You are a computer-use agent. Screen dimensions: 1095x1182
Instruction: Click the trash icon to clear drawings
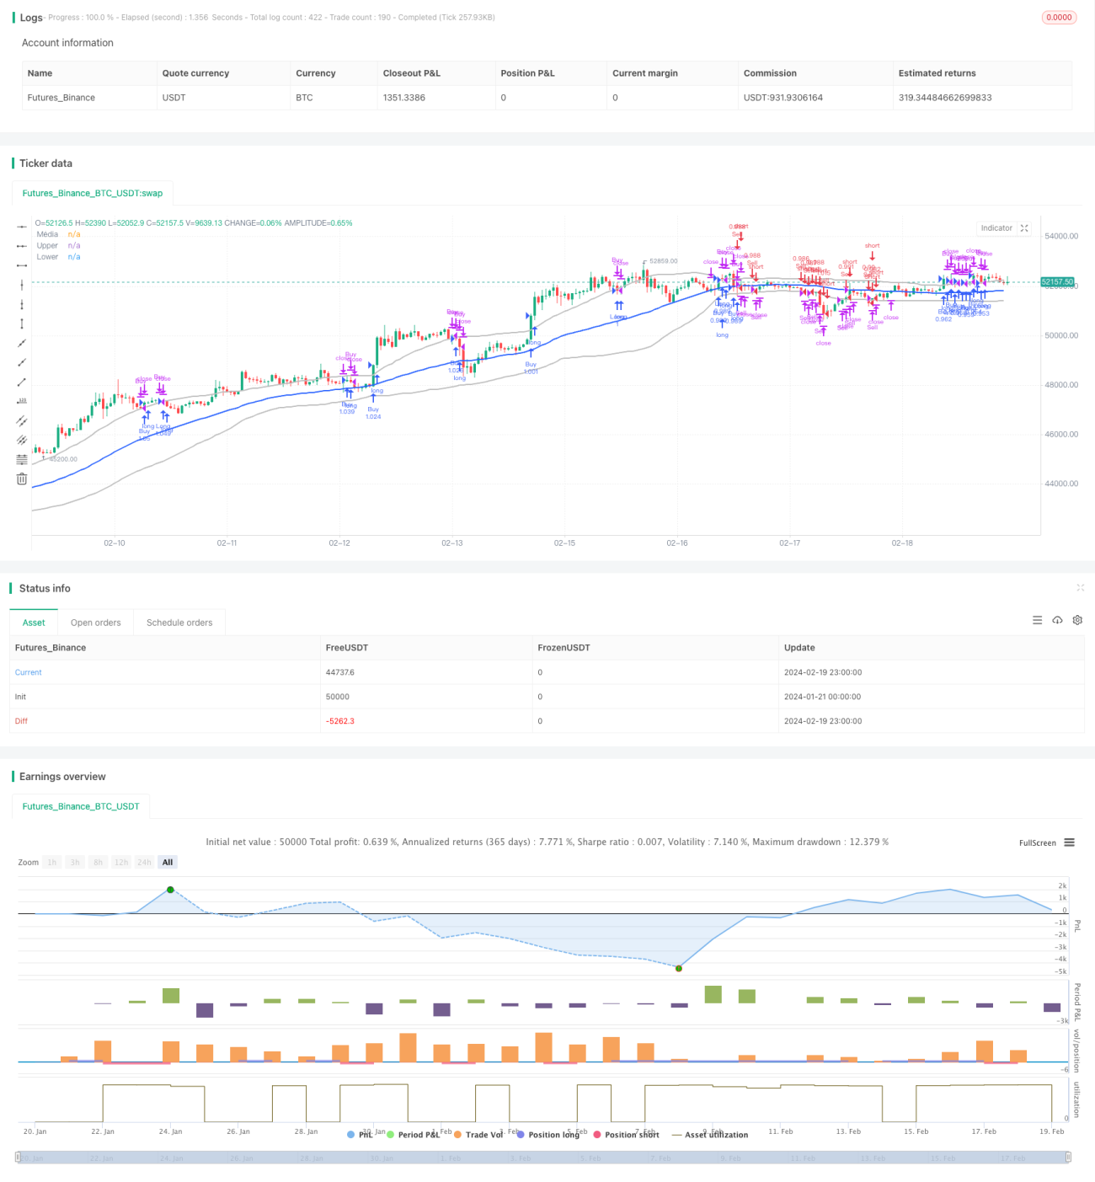[22, 479]
